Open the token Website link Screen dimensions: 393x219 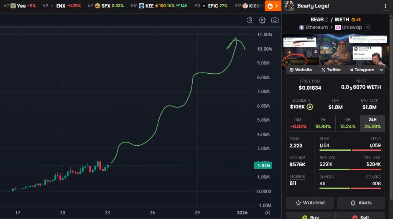pyautogui.click(x=301, y=70)
